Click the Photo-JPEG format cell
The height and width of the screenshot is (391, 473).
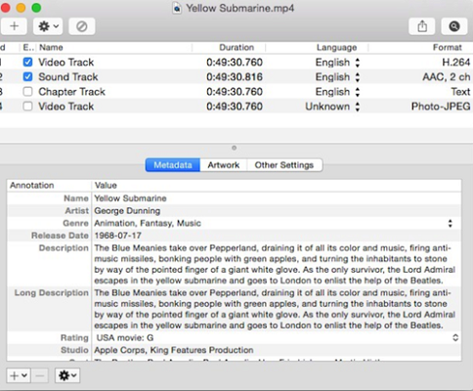pos(441,107)
